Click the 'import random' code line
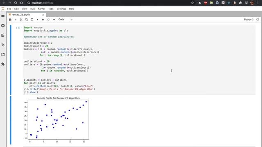This screenshot has height=147, width=262. coord(33,27)
